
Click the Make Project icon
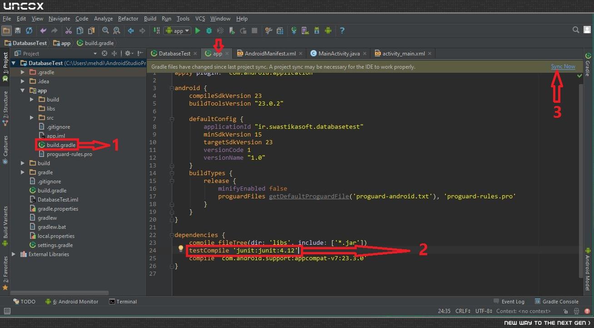157,30
